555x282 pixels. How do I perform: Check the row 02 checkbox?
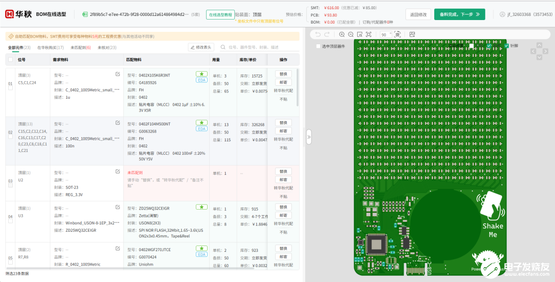[11, 137]
